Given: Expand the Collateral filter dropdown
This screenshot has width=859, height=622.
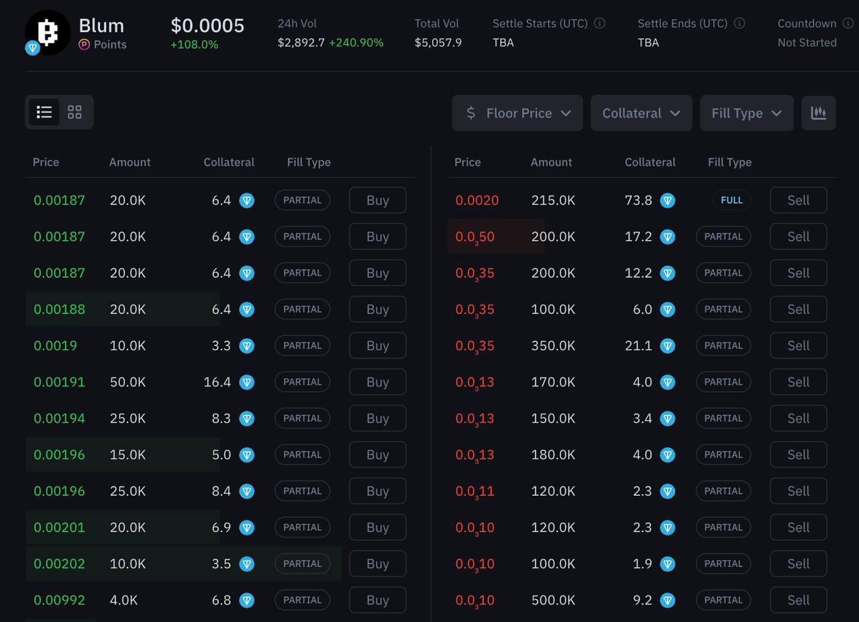Looking at the screenshot, I should coord(641,113).
